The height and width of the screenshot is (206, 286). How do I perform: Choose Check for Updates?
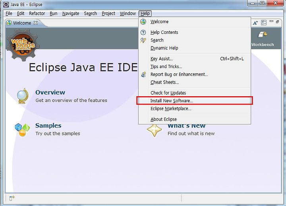195,93
